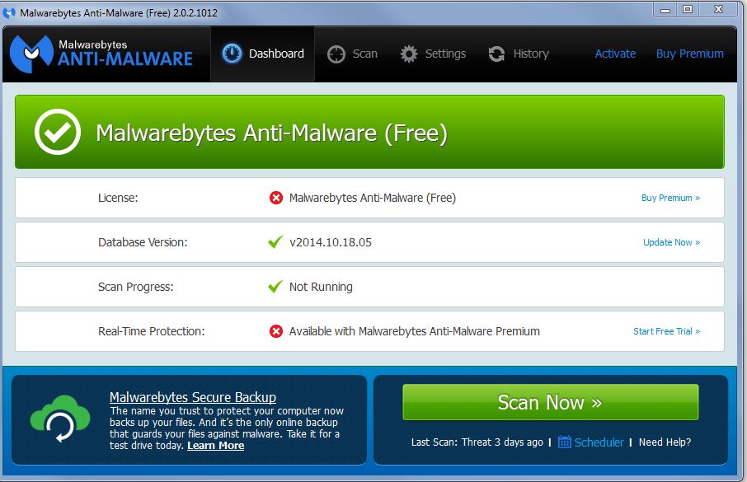Click the green check beside Scan Progress
747x482 pixels.
[x=275, y=286]
